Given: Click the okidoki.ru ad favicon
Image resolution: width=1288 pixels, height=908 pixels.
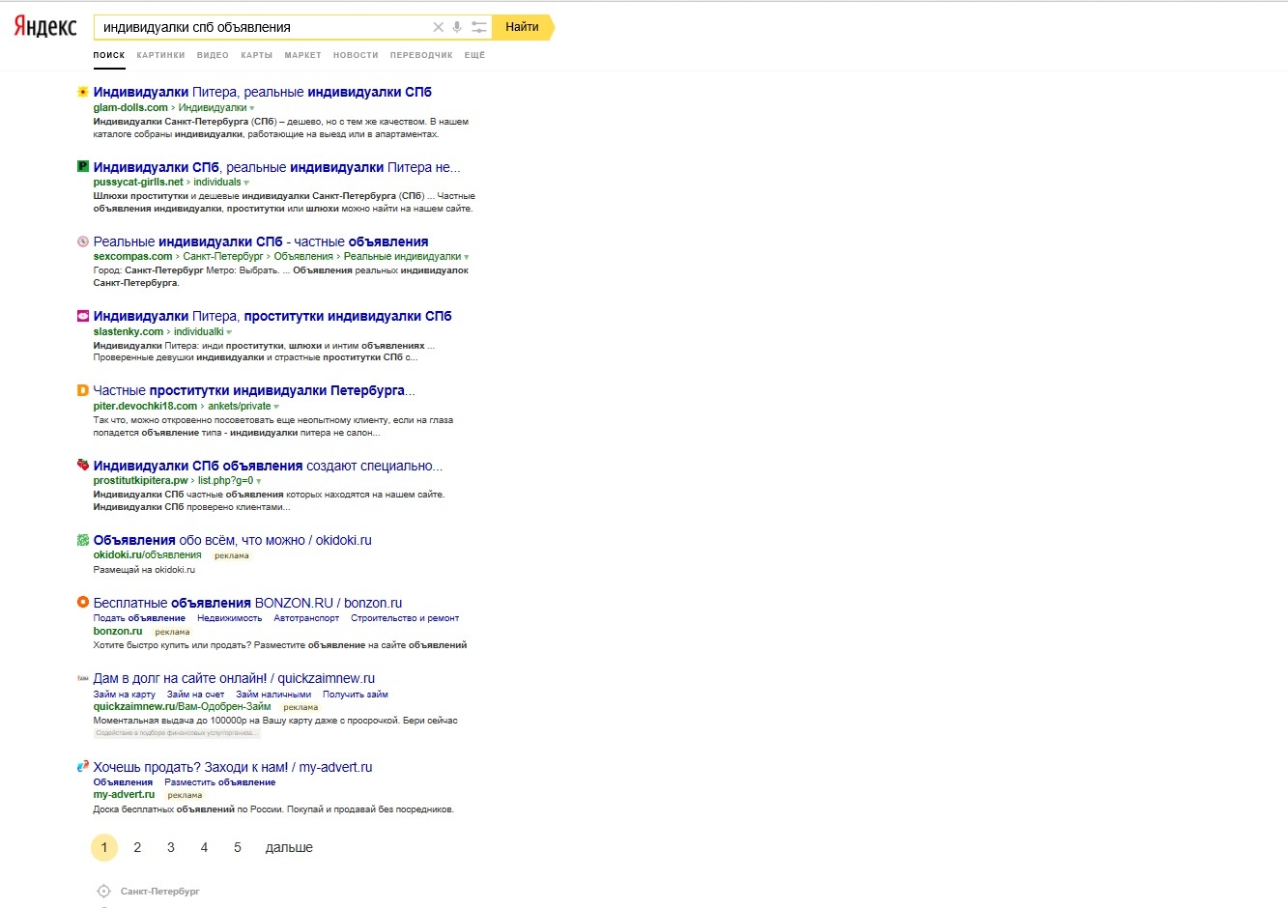Looking at the screenshot, I should (83, 540).
